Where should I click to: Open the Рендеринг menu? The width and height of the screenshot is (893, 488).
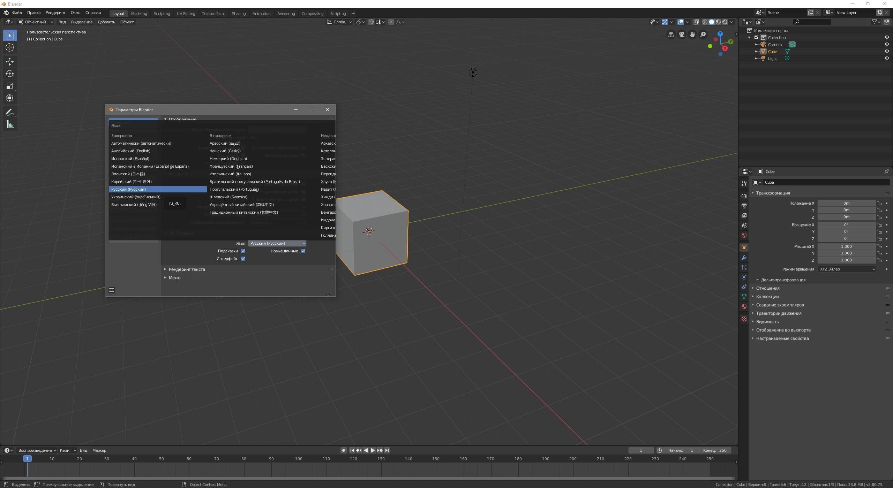pyautogui.click(x=55, y=13)
